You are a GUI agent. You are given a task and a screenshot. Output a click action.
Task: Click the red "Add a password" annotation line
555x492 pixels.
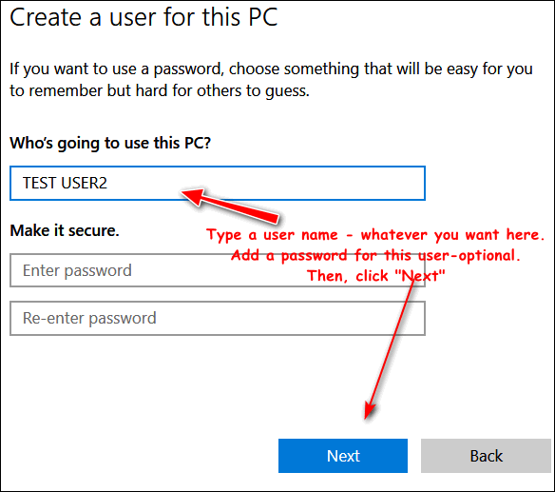point(375,255)
